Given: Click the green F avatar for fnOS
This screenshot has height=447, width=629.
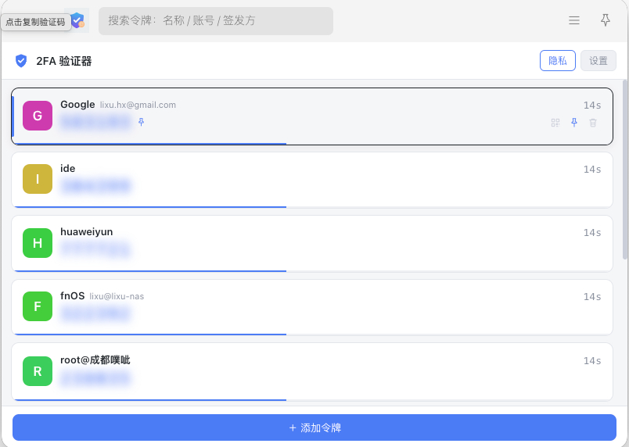Looking at the screenshot, I should coord(38,306).
